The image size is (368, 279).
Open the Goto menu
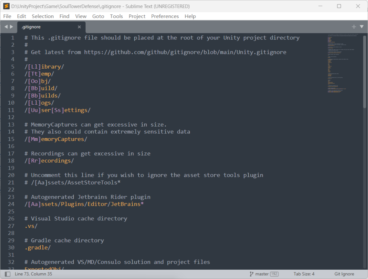[x=98, y=16]
